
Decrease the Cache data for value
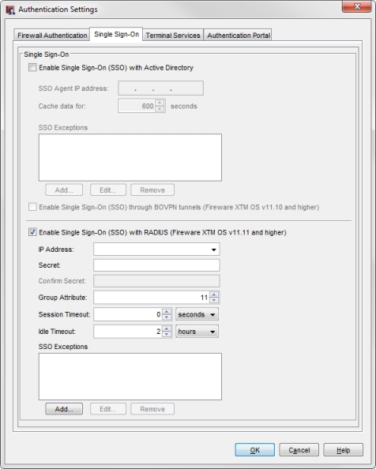tap(160, 109)
